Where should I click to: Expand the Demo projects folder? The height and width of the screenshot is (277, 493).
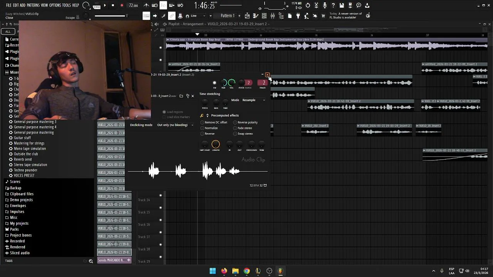point(21,200)
